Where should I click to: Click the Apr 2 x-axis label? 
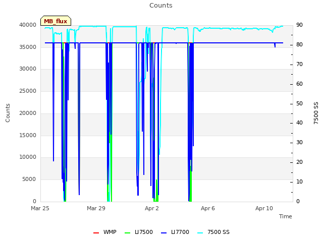(152, 208)
